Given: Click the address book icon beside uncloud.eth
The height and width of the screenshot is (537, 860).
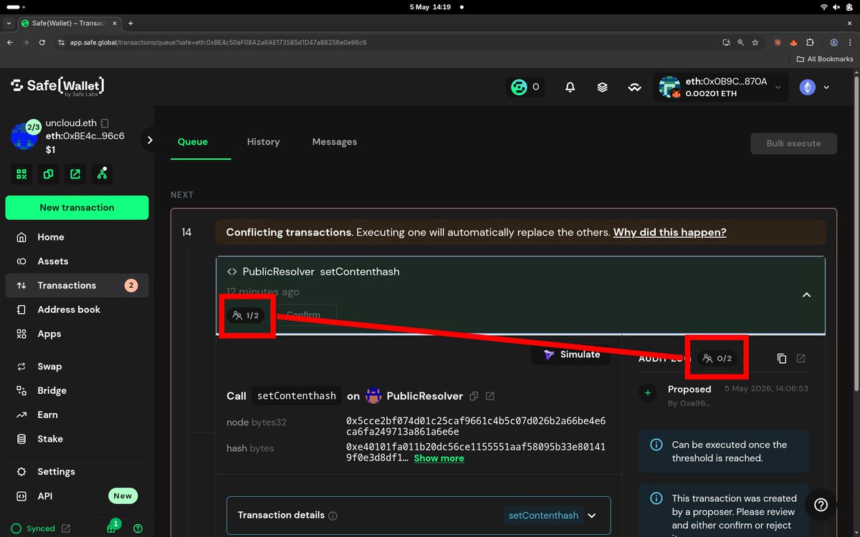Looking at the screenshot, I should pyautogui.click(x=105, y=123).
